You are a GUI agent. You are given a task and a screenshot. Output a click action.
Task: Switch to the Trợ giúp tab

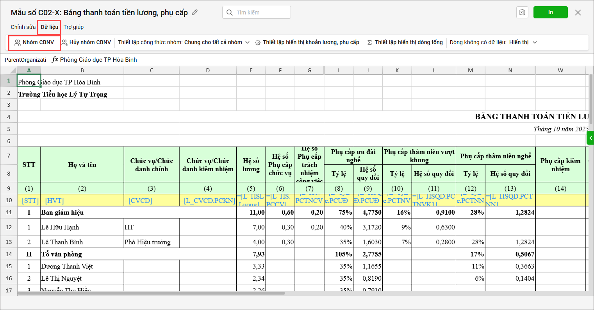point(73,27)
